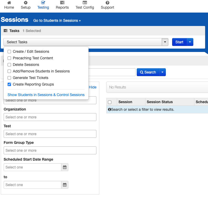Image resolution: width=208 pixels, height=200 pixels.
Task: Click the Home house icon
Action: coord(9,3)
